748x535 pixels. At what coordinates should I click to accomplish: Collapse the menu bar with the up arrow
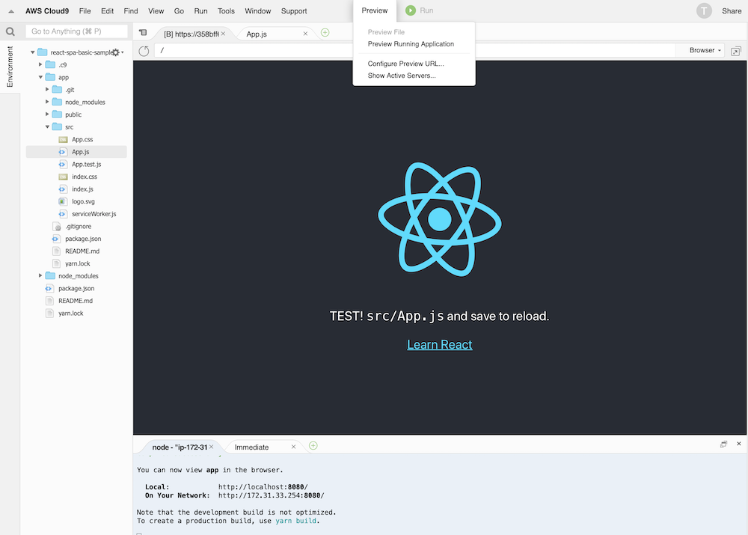11,11
